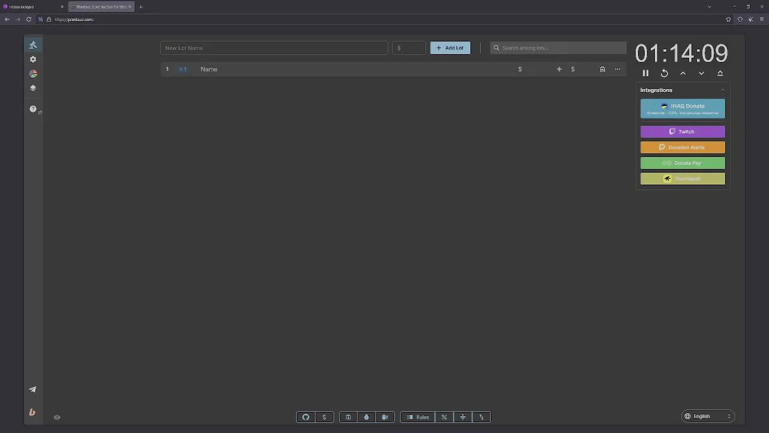Image resolution: width=769 pixels, height=433 pixels.
Task: Connect the Donate Pay integration
Action: click(x=682, y=163)
